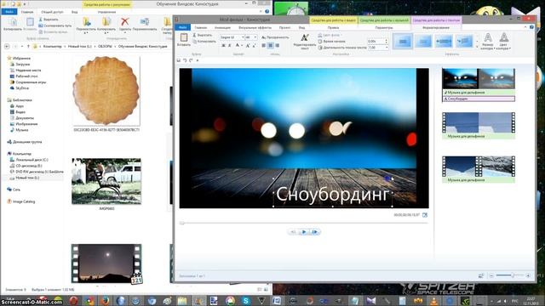Decrease font size with shrink icon
This screenshot has width=545, height=306.
click(254, 45)
